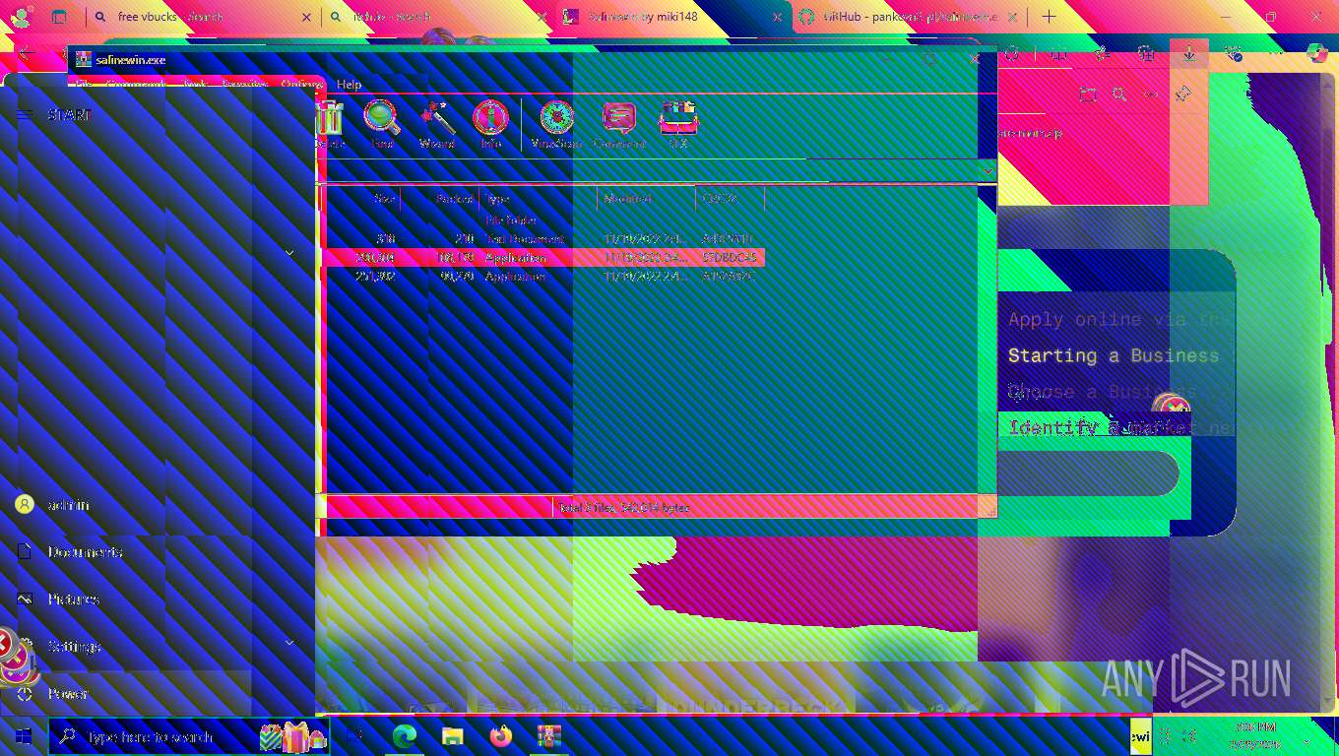Click the browser split screen icon
This screenshot has height=756, width=1339.
pos(1059,54)
